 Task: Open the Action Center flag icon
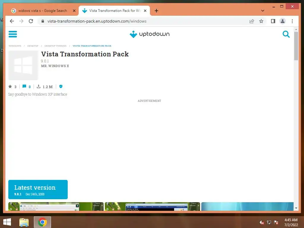pos(276,222)
